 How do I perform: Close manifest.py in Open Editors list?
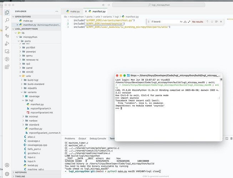coord(17,25)
